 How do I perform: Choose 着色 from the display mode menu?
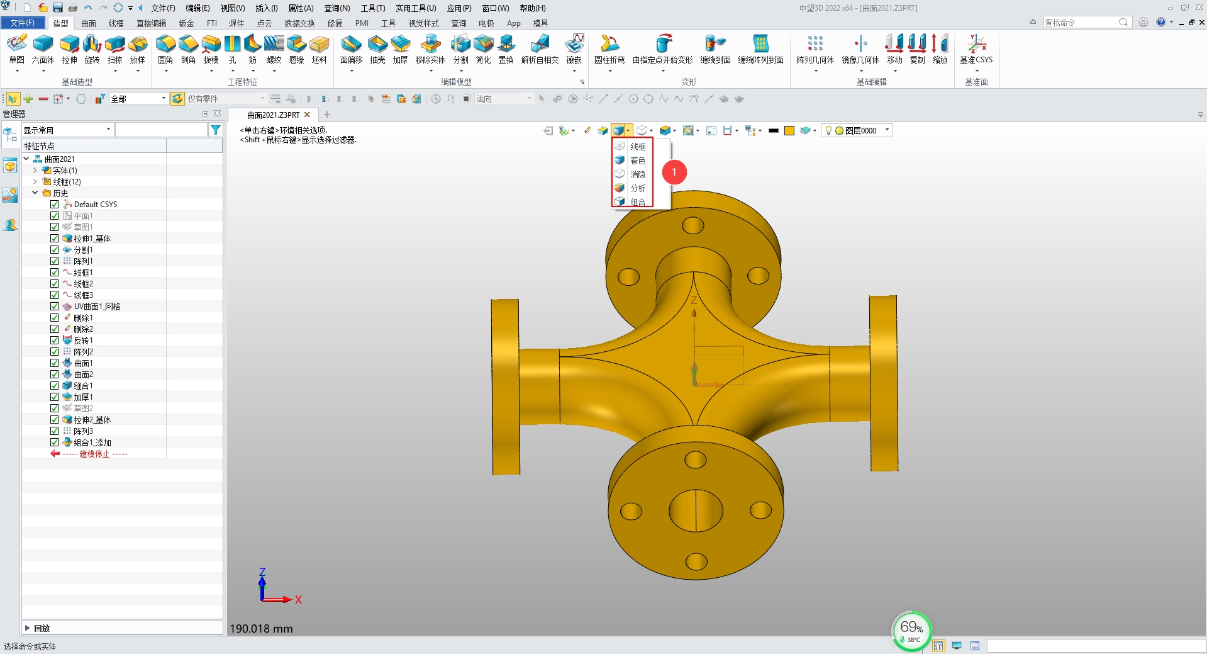click(637, 161)
